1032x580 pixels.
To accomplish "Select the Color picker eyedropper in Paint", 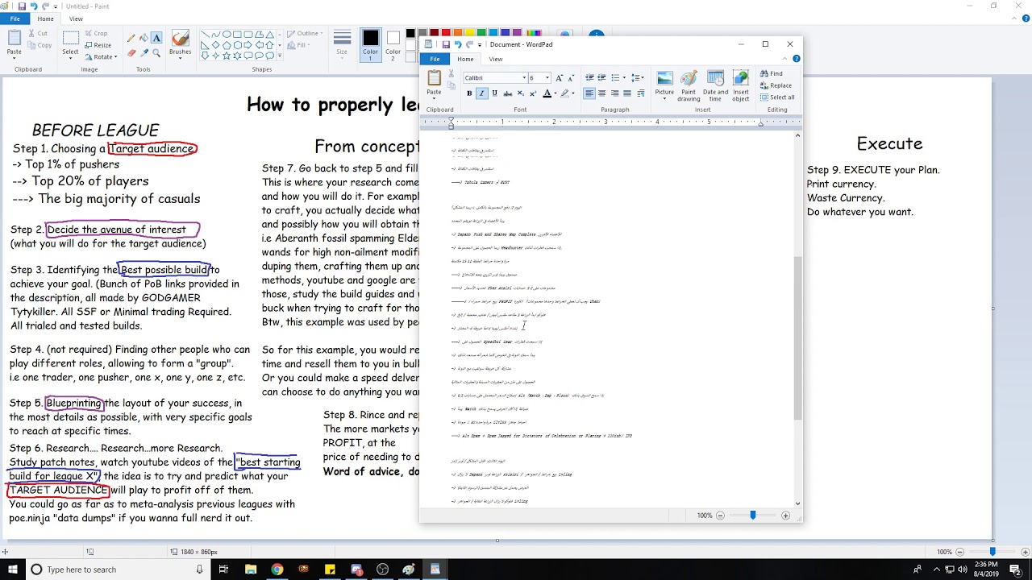I will pyautogui.click(x=144, y=52).
